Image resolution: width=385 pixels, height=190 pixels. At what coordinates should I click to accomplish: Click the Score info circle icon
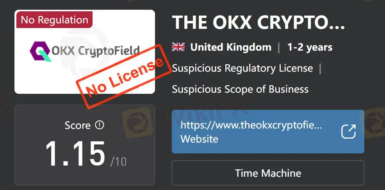click(x=100, y=125)
